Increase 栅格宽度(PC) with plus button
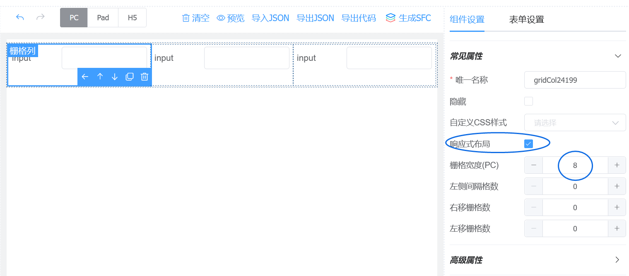 pyautogui.click(x=617, y=165)
